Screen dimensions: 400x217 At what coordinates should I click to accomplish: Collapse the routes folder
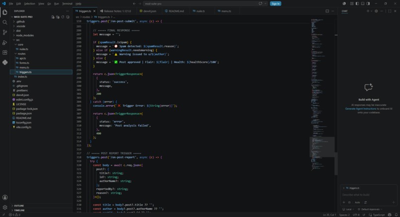click(x=41, y=54)
